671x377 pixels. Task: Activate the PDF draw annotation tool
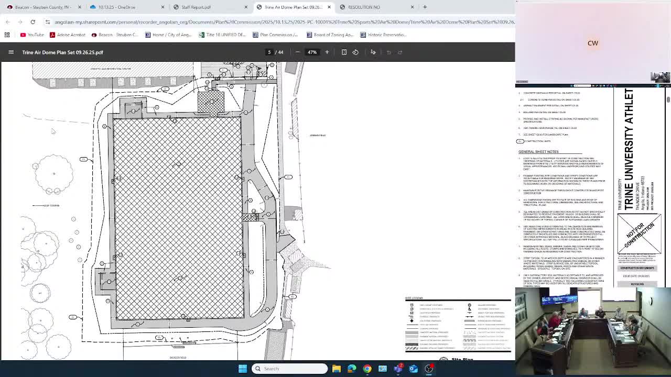[373, 52]
